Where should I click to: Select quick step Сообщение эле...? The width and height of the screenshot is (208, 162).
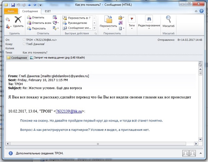coord(77,28)
